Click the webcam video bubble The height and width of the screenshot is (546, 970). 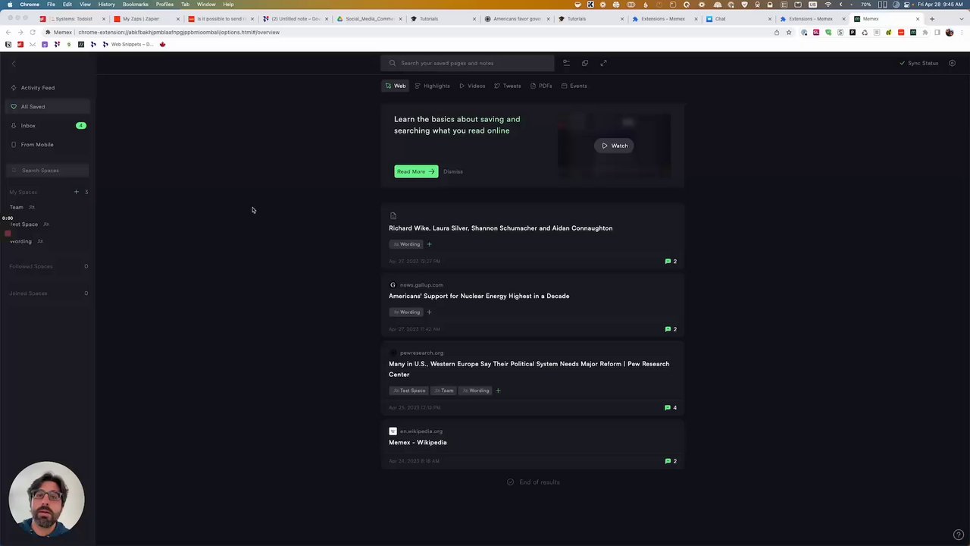(46, 499)
